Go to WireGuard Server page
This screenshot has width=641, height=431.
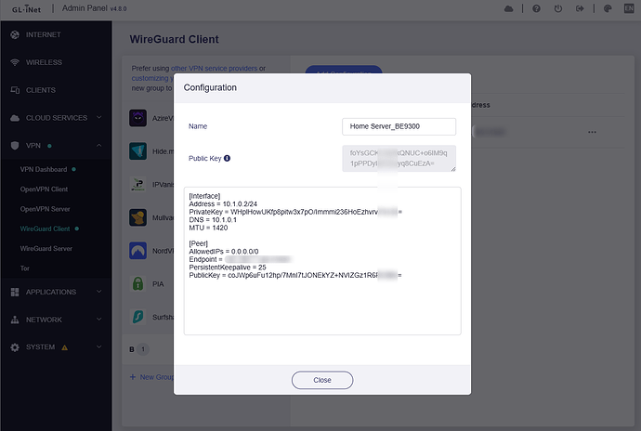tap(46, 248)
